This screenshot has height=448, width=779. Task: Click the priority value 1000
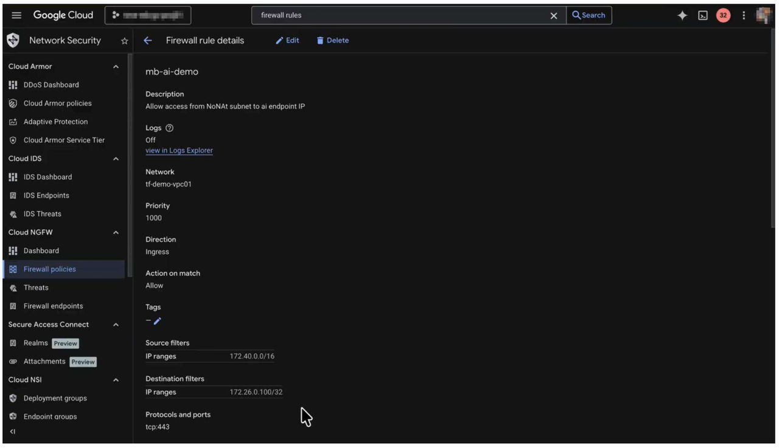pos(153,218)
